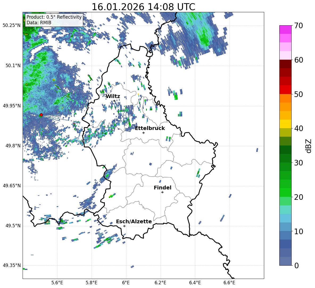The image size is (315, 288).
Task: Click the magenta top colorbar segment
Action: tap(285, 30)
